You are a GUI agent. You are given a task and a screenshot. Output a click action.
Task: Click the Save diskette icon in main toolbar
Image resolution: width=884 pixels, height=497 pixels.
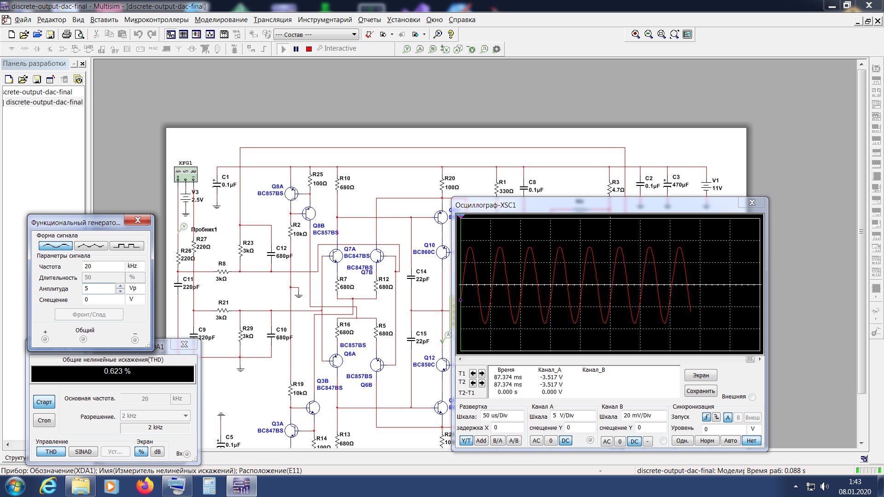click(50, 35)
